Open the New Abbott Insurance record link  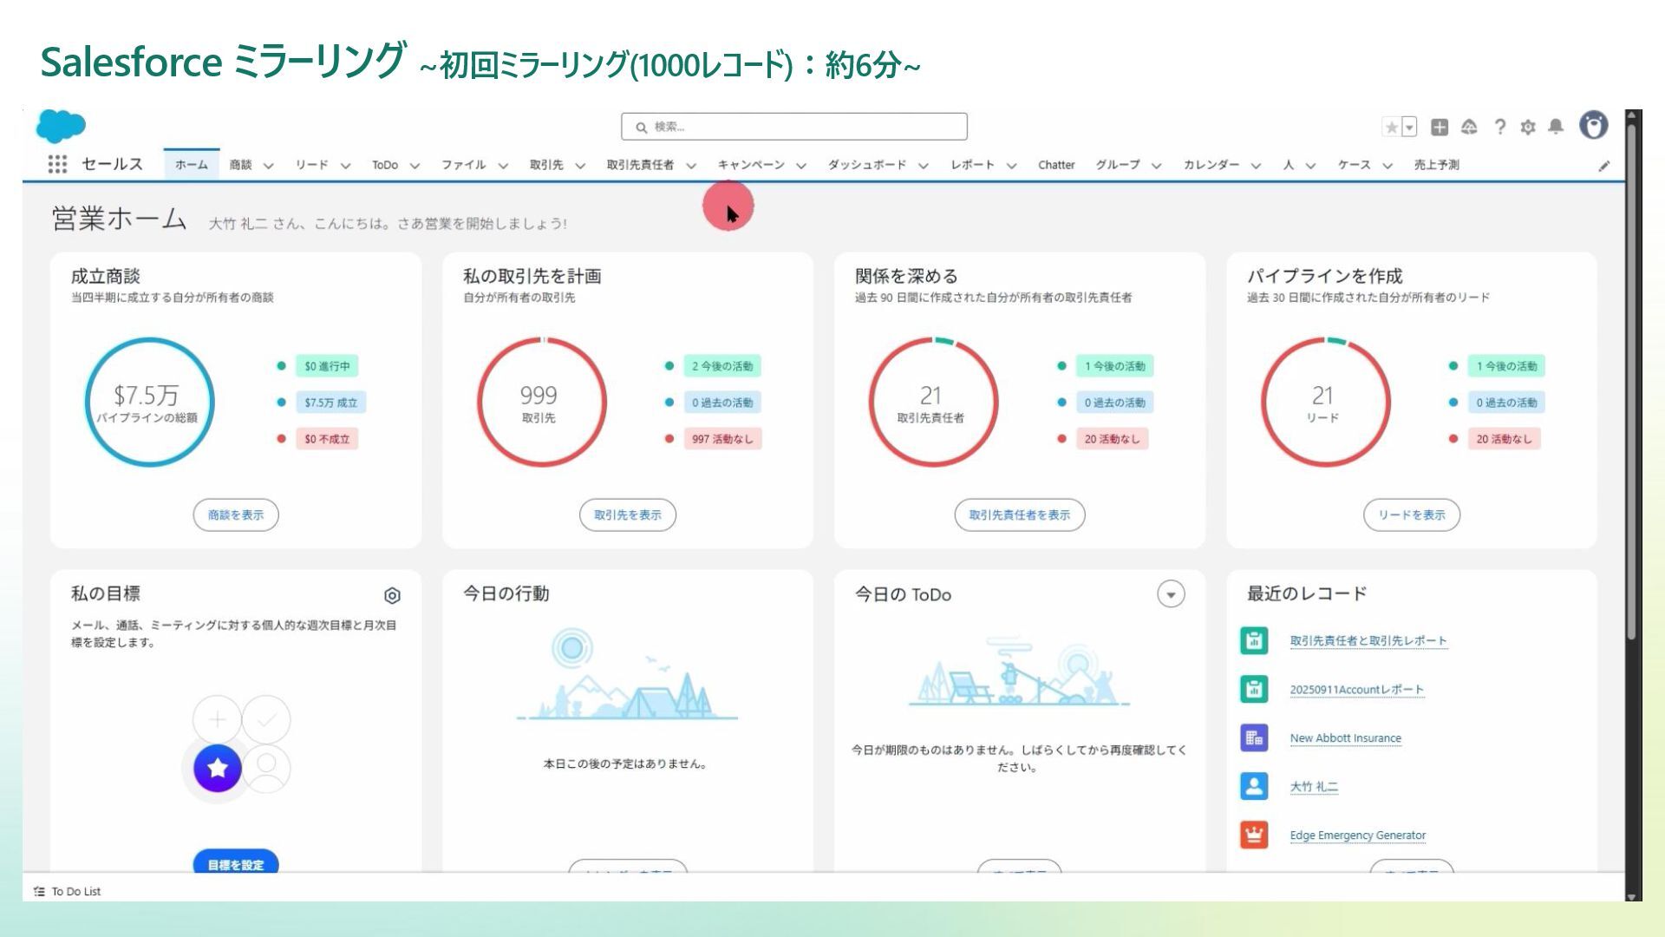tap(1345, 738)
